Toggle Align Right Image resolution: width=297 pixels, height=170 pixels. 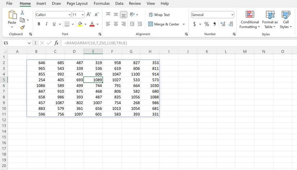(123, 24)
